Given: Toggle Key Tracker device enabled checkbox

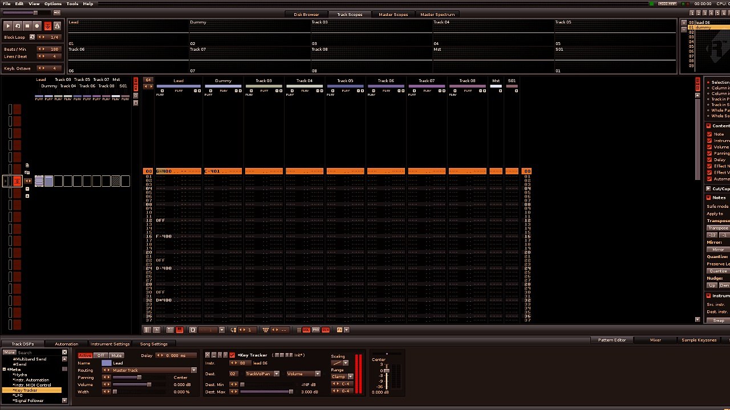Looking at the screenshot, I should 232,355.
